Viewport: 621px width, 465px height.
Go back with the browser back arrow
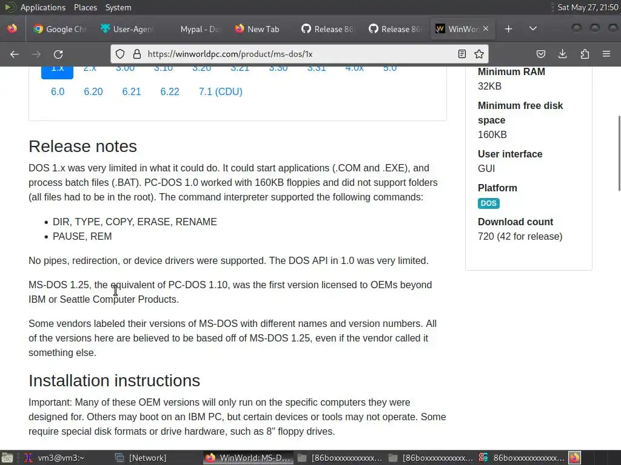pyautogui.click(x=15, y=54)
